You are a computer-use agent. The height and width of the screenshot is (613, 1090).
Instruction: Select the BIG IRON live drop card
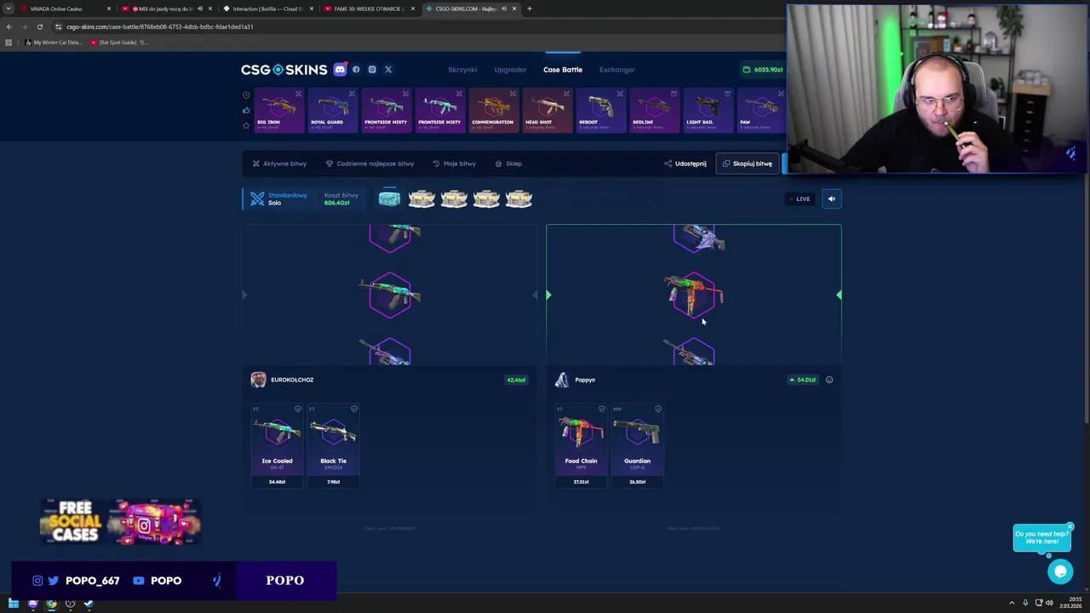[278, 110]
